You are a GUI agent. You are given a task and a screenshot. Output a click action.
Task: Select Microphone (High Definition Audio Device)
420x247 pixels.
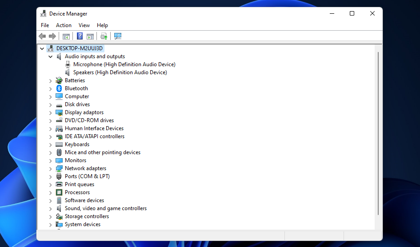(x=124, y=64)
